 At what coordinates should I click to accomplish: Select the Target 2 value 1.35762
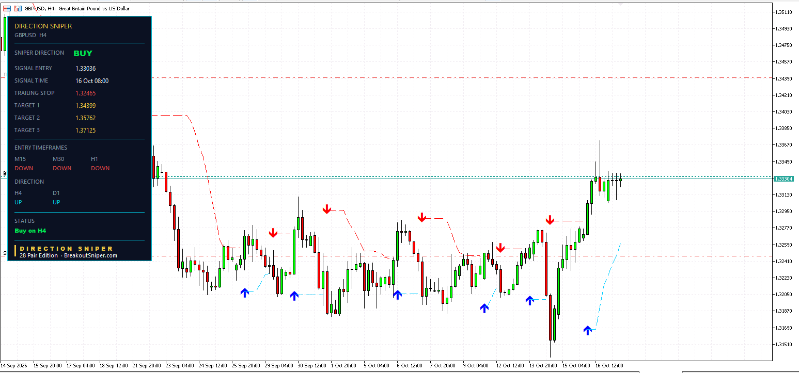coord(86,118)
